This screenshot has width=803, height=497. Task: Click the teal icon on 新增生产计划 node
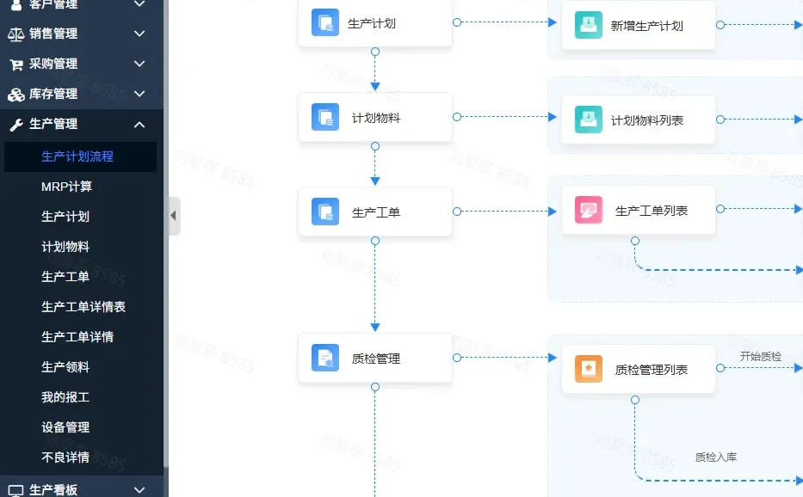[587, 26]
